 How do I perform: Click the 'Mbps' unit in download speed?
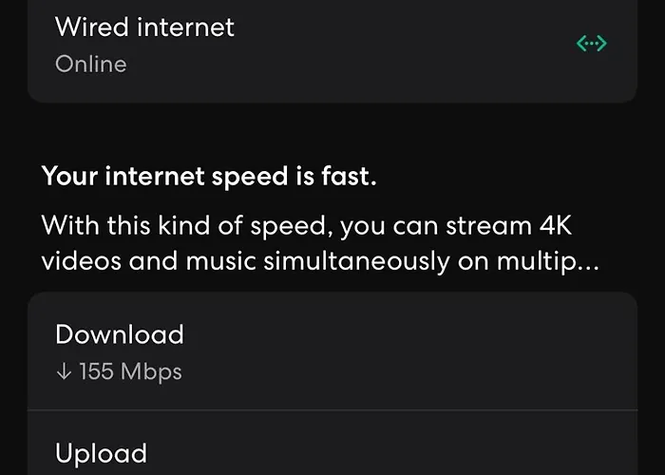click(151, 371)
